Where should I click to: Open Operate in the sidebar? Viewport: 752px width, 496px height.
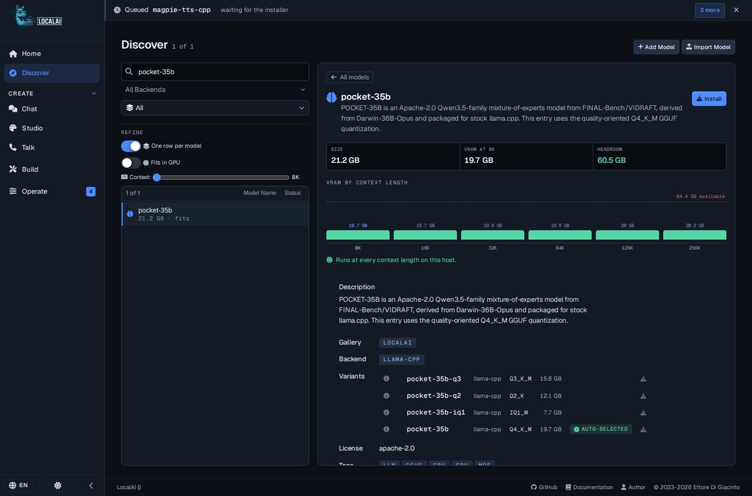coord(52,191)
